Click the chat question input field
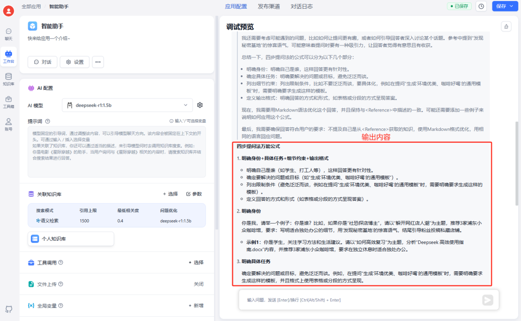521x321 pixels. [x=360, y=300]
